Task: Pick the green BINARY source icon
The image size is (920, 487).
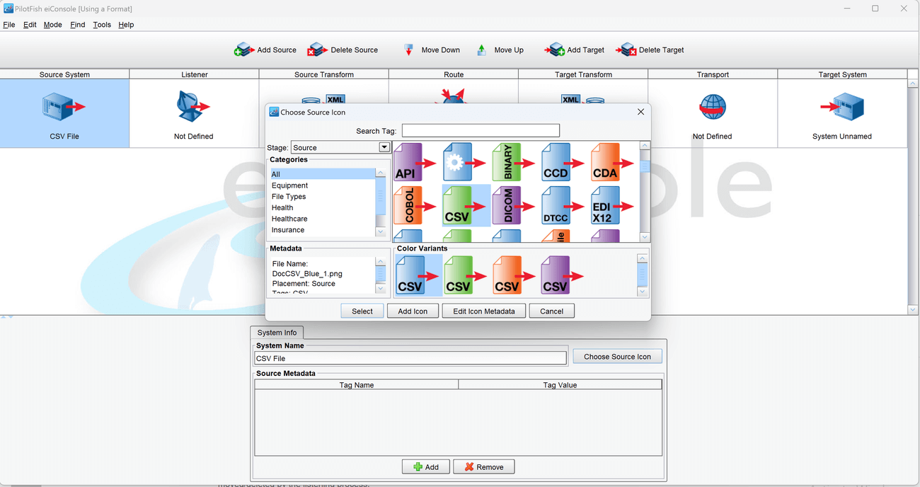Action: [514, 162]
